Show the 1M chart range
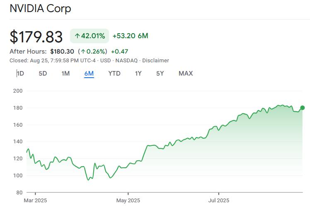 [65, 74]
